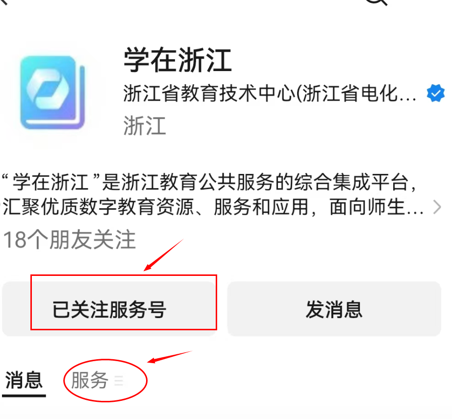This screenshot has width=452, height=419.
Task: Toggle the 已关注服务号 follow button
Action: (109, 309)
